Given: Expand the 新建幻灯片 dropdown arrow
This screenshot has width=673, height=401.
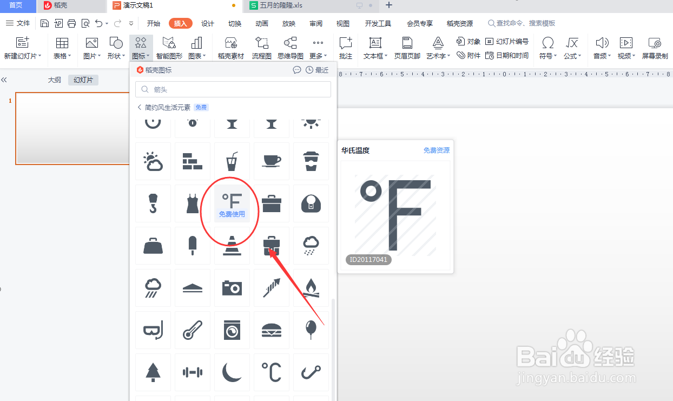Looking at the screenshot, I should click(40, 56).
